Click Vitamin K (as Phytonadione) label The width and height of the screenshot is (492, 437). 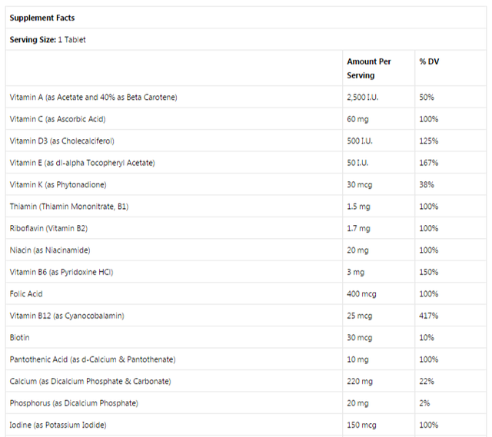click(58, 185)
